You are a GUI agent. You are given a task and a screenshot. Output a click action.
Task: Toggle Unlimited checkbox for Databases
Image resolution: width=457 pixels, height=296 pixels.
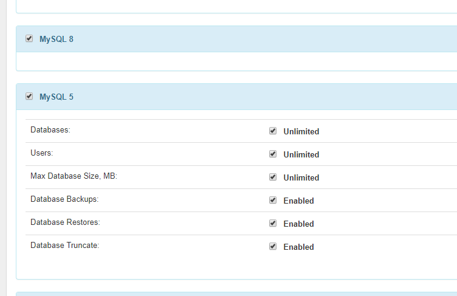273,131
